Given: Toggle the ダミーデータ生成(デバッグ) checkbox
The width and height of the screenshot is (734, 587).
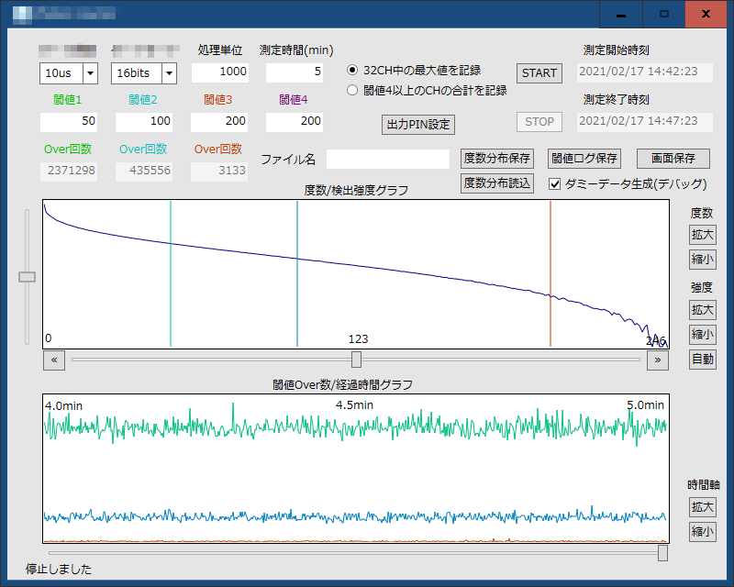Looking at the screenshot, I should (x=555, y=183).
